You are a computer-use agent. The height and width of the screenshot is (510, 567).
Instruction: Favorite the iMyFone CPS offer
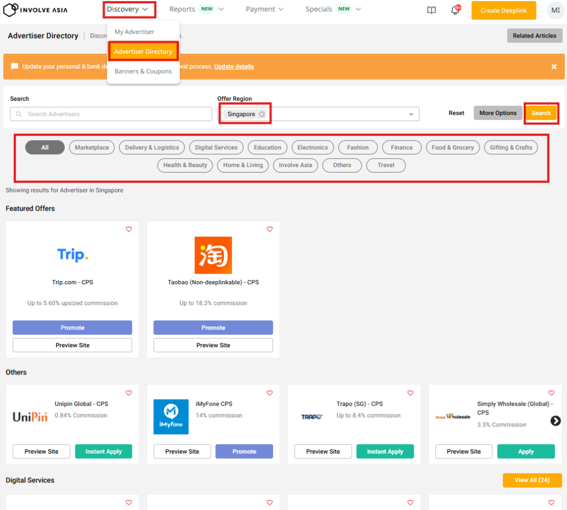(270, 393)
